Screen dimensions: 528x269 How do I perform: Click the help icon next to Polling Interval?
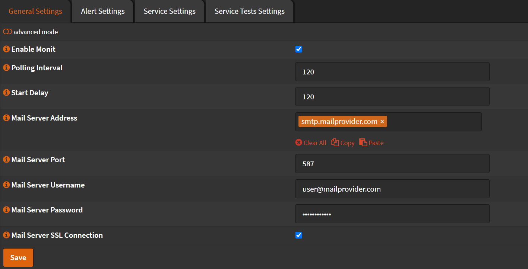(6, 68)
